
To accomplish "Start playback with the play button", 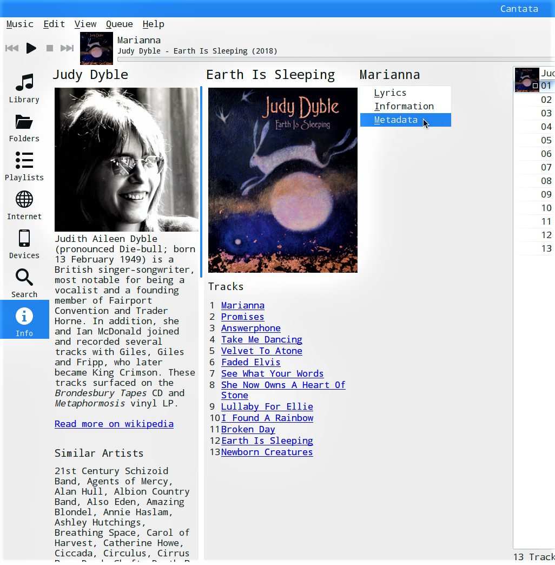I will (x=31, y=48).
